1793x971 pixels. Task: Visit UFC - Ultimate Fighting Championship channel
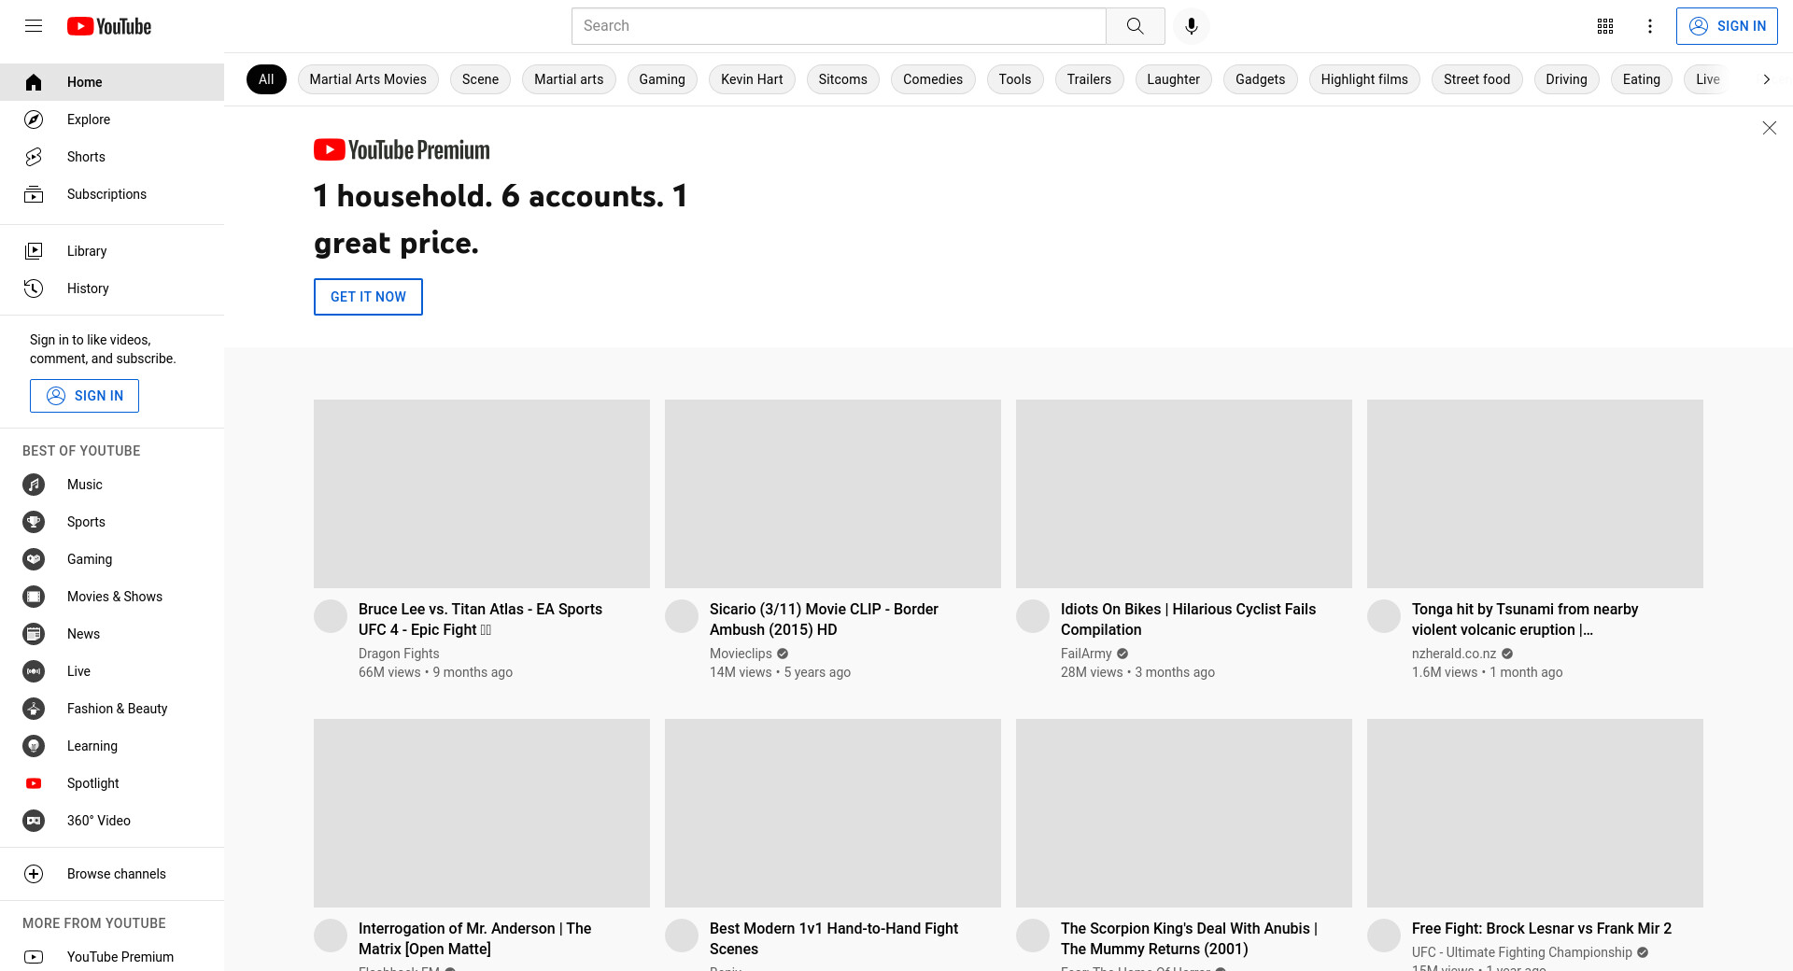(x=1522, y=952)
